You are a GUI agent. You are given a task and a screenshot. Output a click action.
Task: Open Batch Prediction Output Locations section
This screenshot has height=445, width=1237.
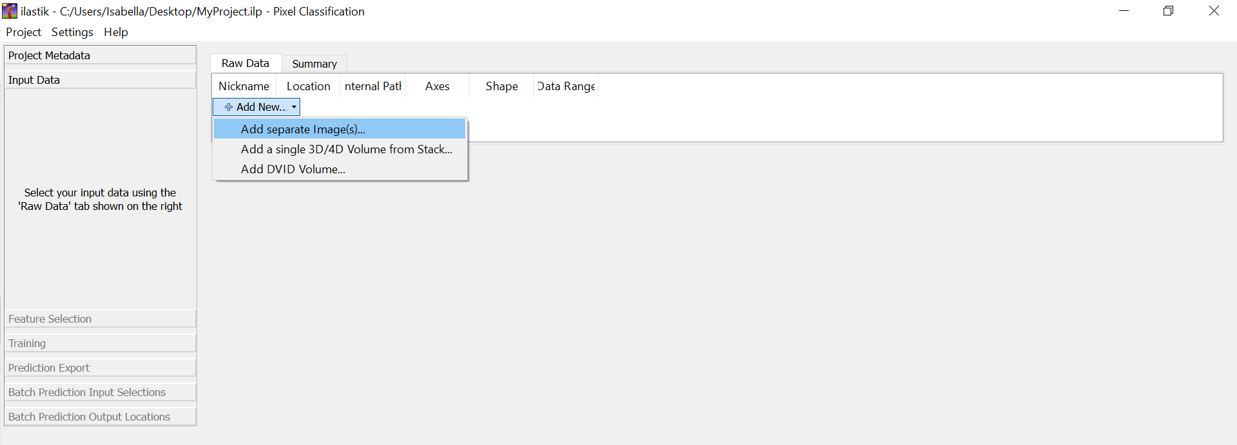(x=101, y=417)
